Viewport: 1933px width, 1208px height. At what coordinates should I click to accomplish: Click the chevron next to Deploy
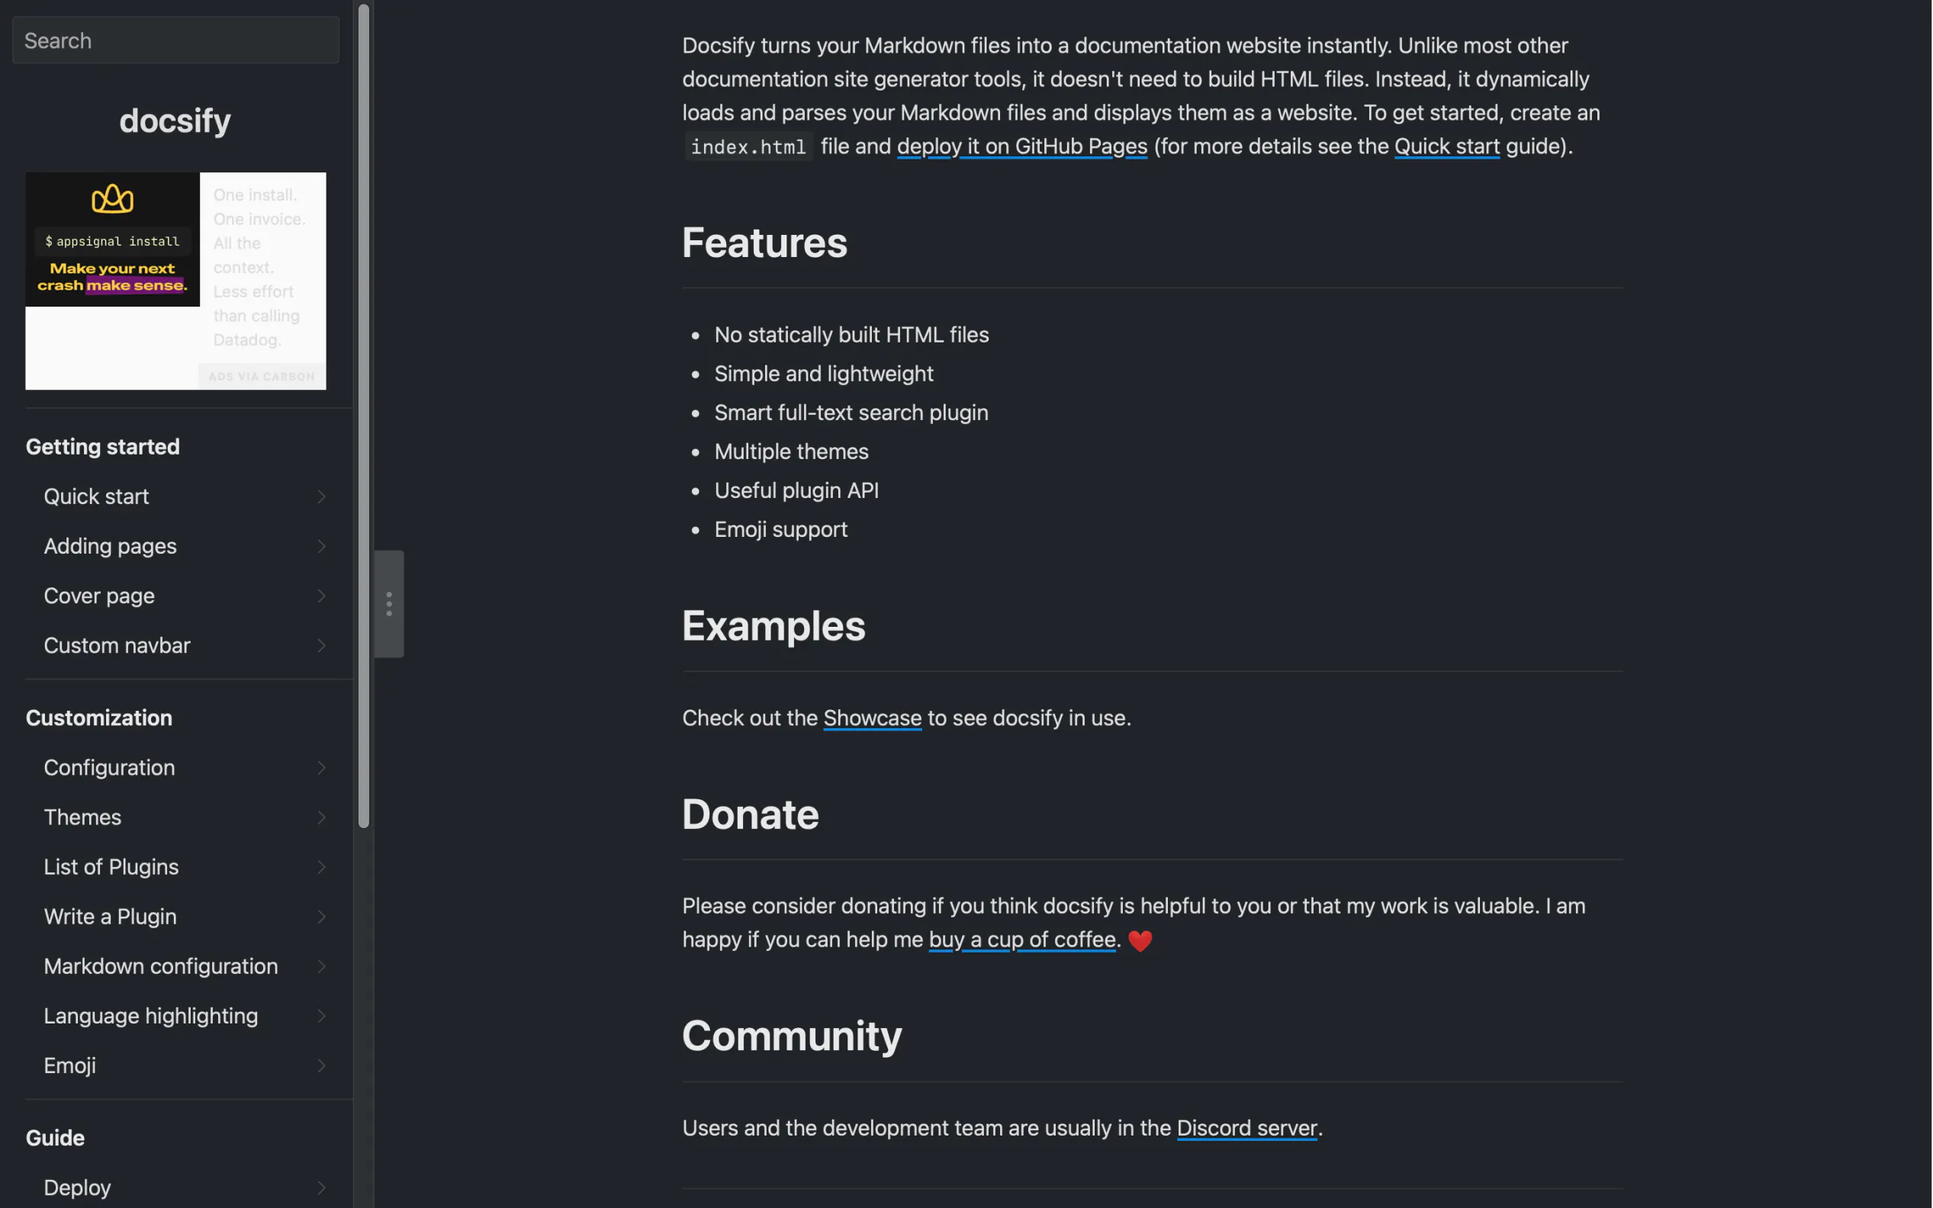(321, 1188)
